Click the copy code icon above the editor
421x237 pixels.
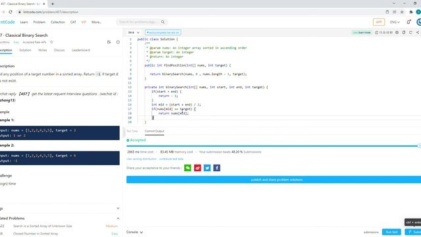[404, 32]
